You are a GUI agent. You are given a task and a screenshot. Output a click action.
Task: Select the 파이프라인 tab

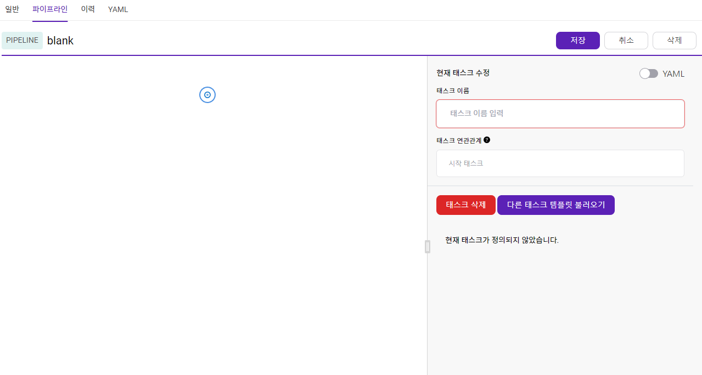pyautogui.click(x=50, y=9)
